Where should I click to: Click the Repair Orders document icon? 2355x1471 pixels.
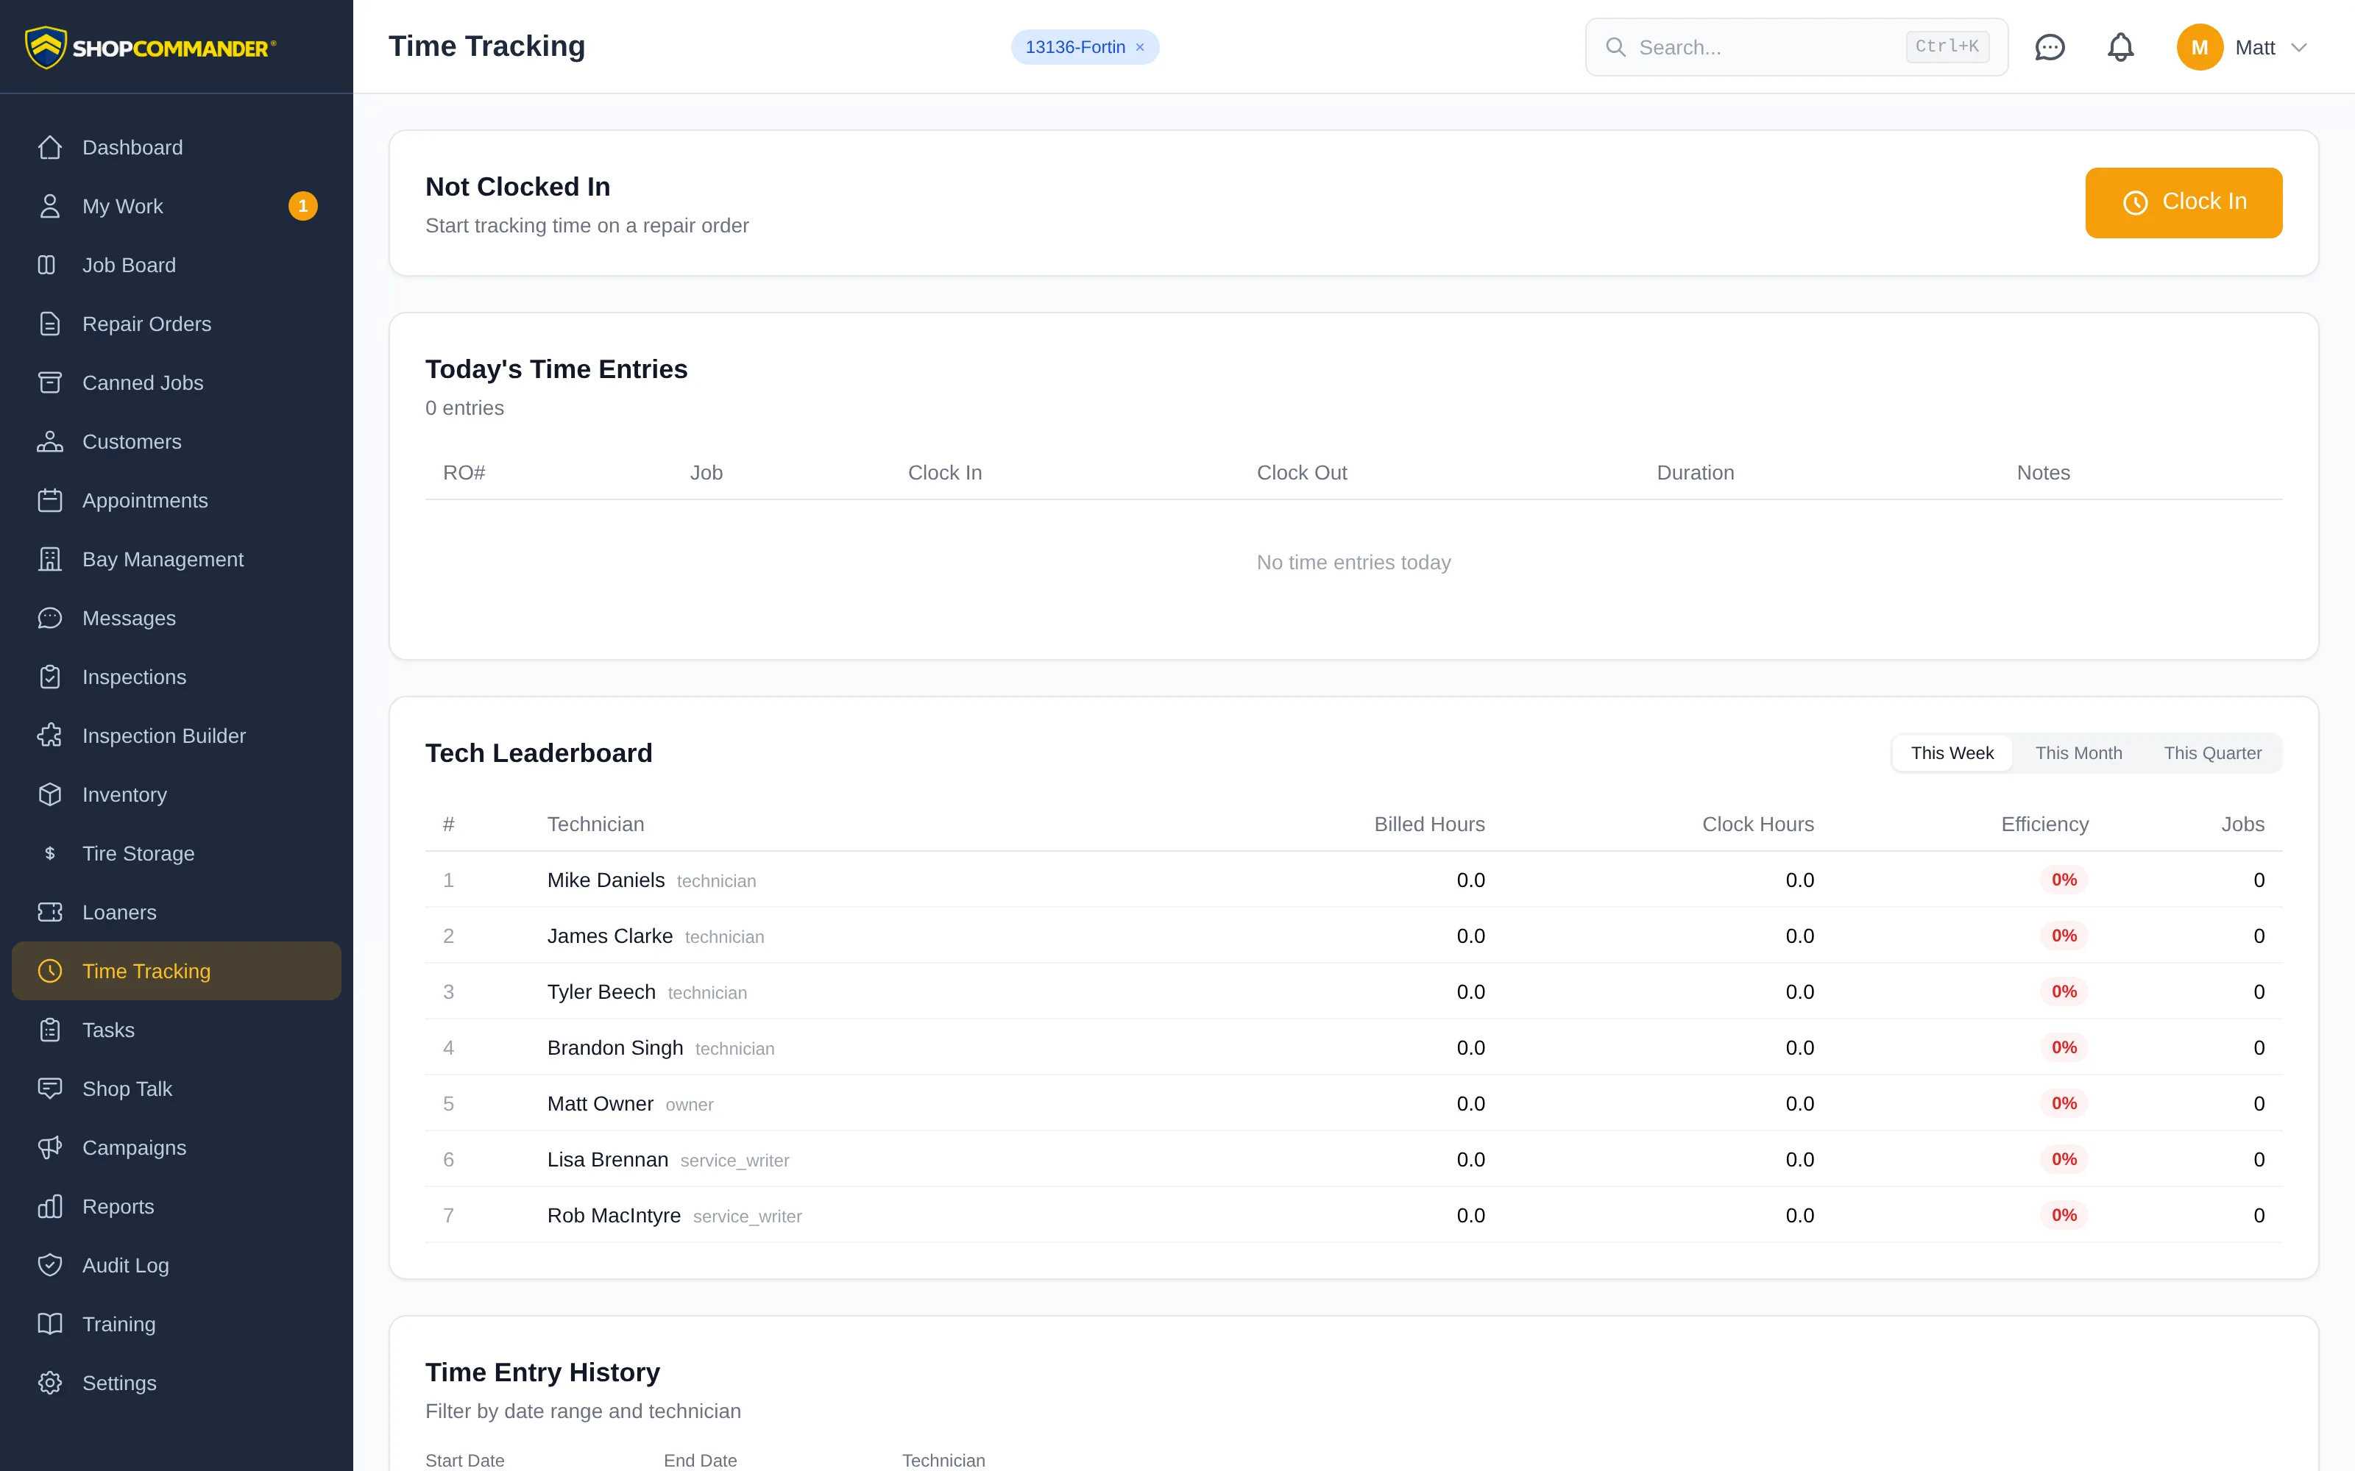tap(49, 324)
